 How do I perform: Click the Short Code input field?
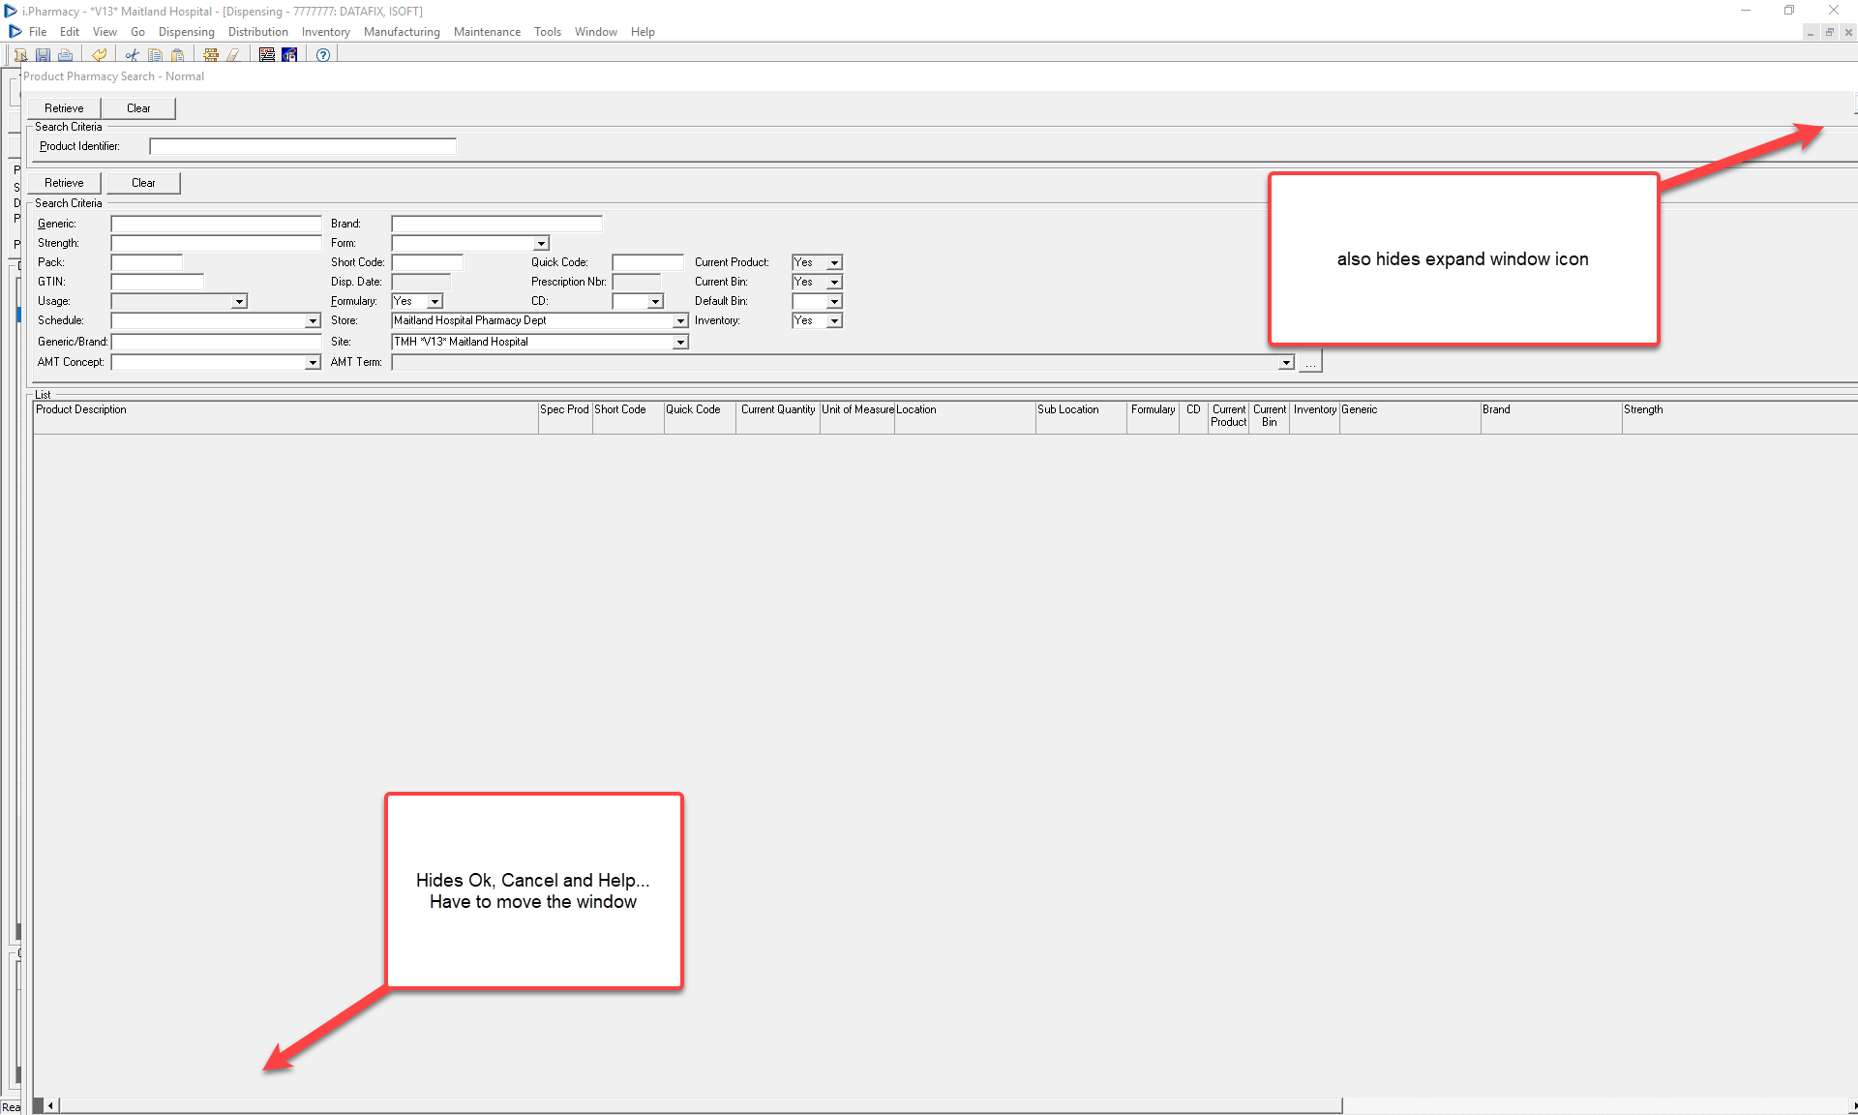click(x=427, y=262)
